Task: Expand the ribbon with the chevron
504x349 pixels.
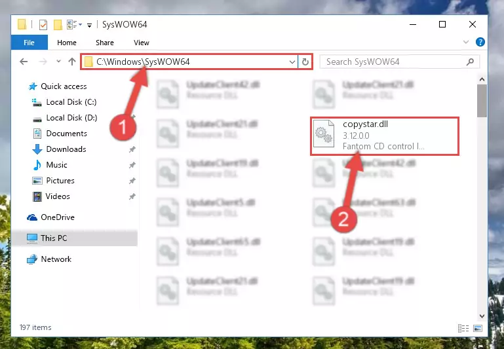Action: coord(466,42)
